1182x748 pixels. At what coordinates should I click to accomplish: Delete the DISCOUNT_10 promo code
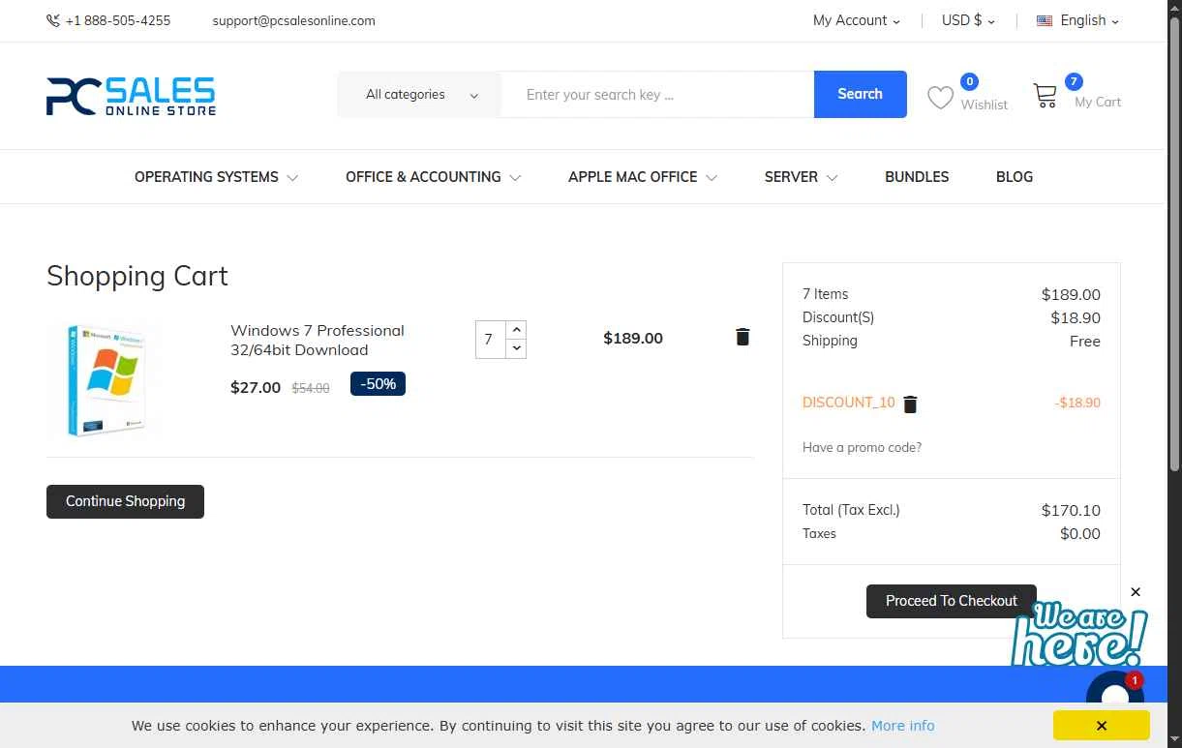[x=910, y=404]
